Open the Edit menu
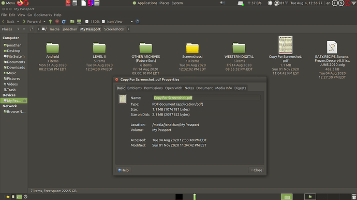This screenshot has width=357, height=200. coord(12,15)
